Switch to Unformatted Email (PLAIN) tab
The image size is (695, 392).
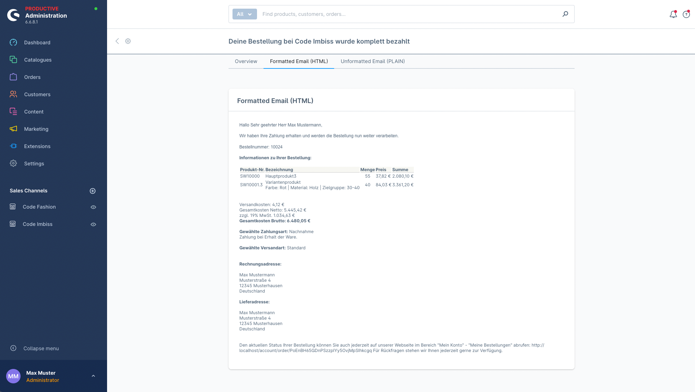click(x=373, y=61)
